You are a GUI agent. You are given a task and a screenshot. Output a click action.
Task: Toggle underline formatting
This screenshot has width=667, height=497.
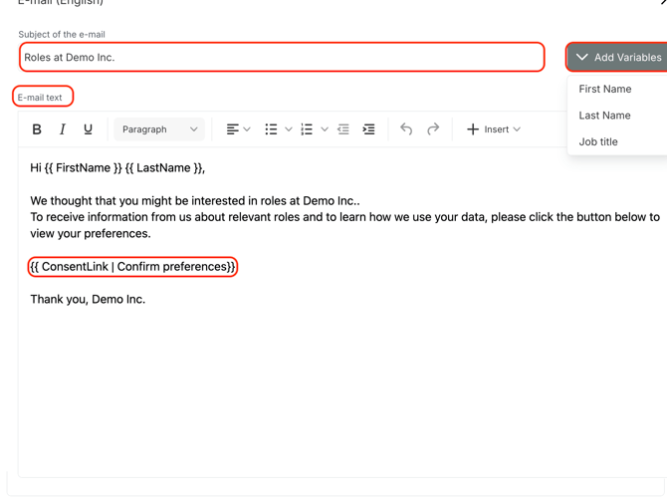[x=88, y=129]
